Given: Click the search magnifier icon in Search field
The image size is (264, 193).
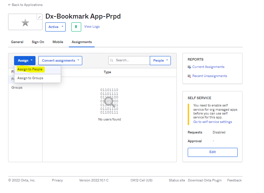Looking at the screenshot, I should coord(112,60).
